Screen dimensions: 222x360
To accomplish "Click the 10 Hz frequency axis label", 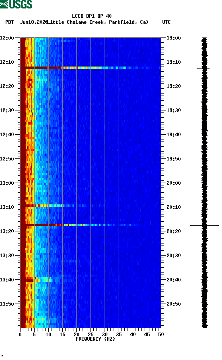I will coord(48,335).
